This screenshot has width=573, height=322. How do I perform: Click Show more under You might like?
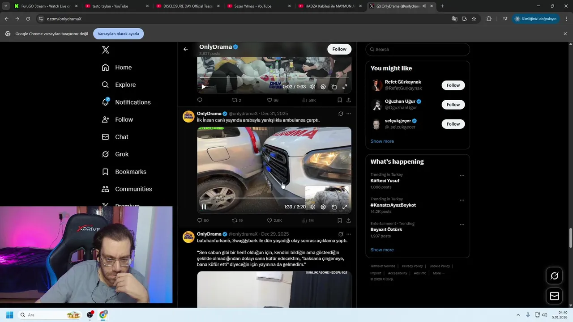tap(382, 141)
